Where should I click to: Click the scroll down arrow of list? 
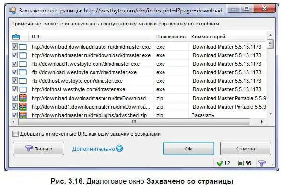point(270,114)
